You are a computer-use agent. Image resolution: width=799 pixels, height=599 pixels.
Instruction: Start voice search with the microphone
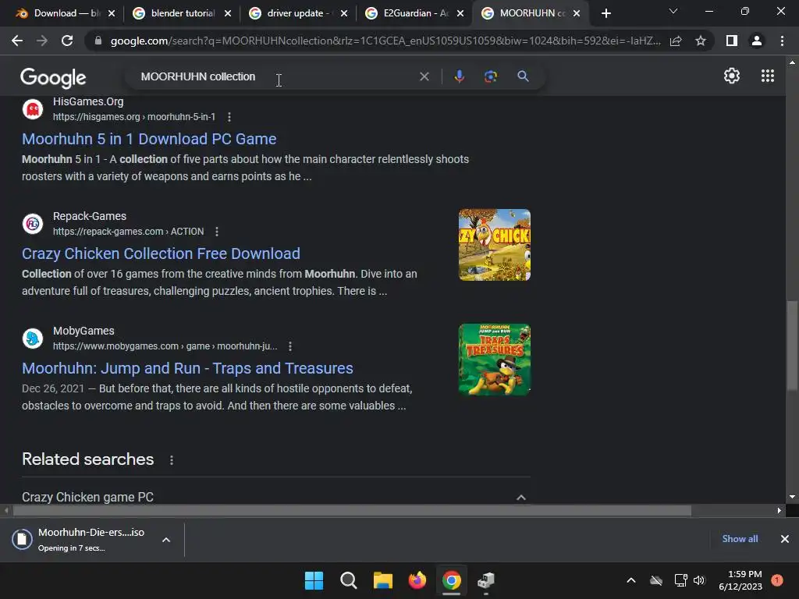point(459,76)
